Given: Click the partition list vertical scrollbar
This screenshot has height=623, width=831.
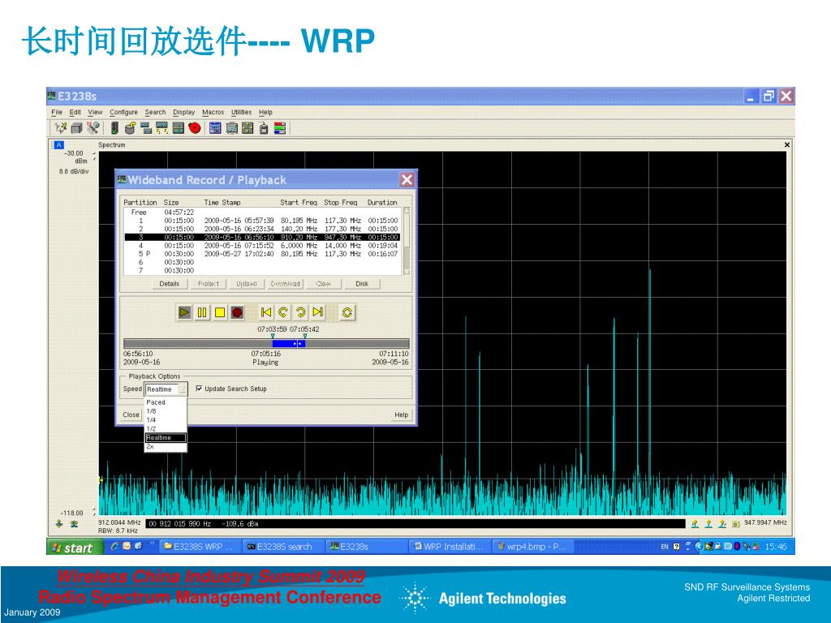Looking at the screenshot, I should [407, 241].
